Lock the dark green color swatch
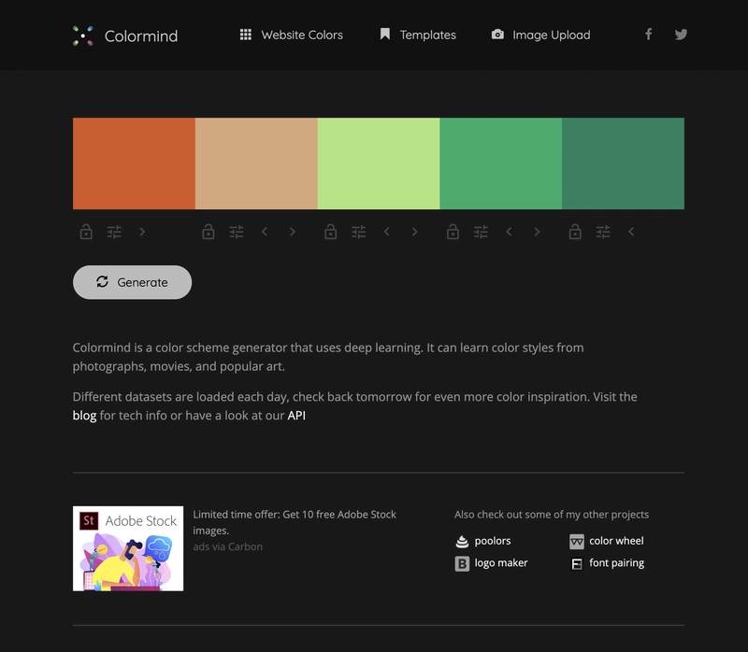Image resolution: width=748 pixels, height=652 pixels. pos(575,232)
